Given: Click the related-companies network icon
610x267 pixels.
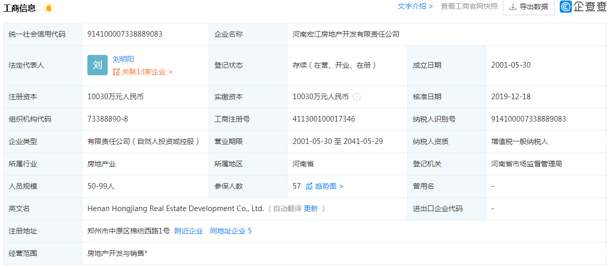Looking at the screenshot, I should [x=116, y=72].
